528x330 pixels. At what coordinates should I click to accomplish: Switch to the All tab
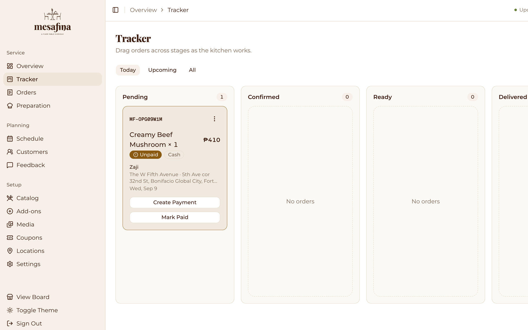(x=192, y=70)
